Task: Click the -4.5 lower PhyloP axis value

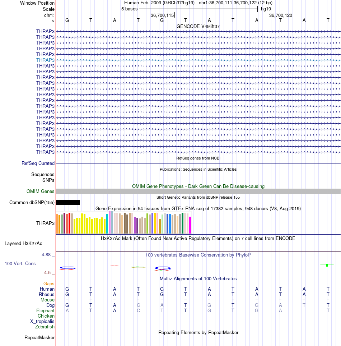Action: (47, 273)
